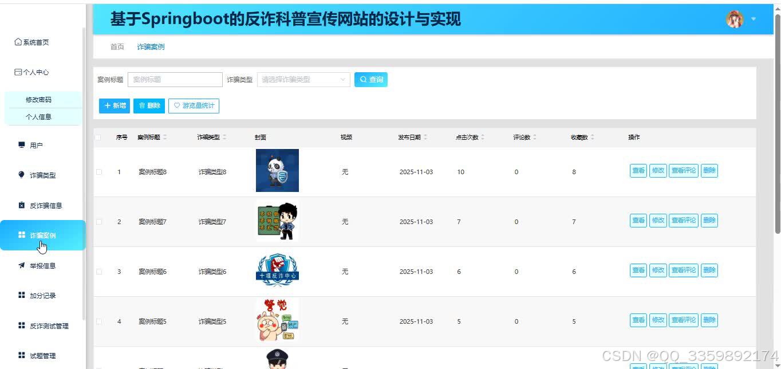Image resolution: width=781 pixels, height=369 pixels.
Task: Click 修改 for 案例标题5
Action: (x=658, y=320)
